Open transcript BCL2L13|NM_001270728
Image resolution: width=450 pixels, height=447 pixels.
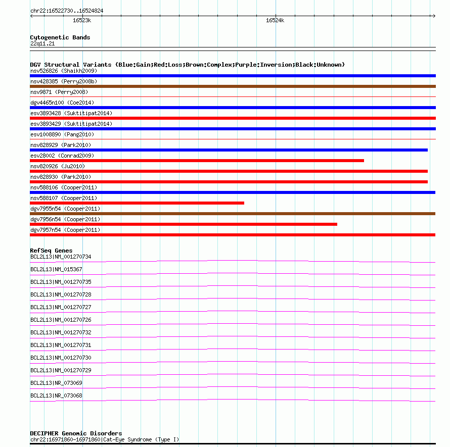[x=61, y=294]
